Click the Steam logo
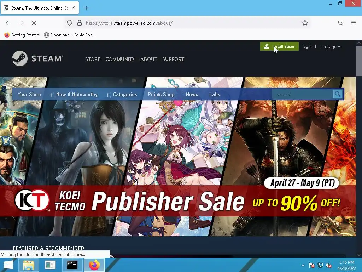 (37, 58)
